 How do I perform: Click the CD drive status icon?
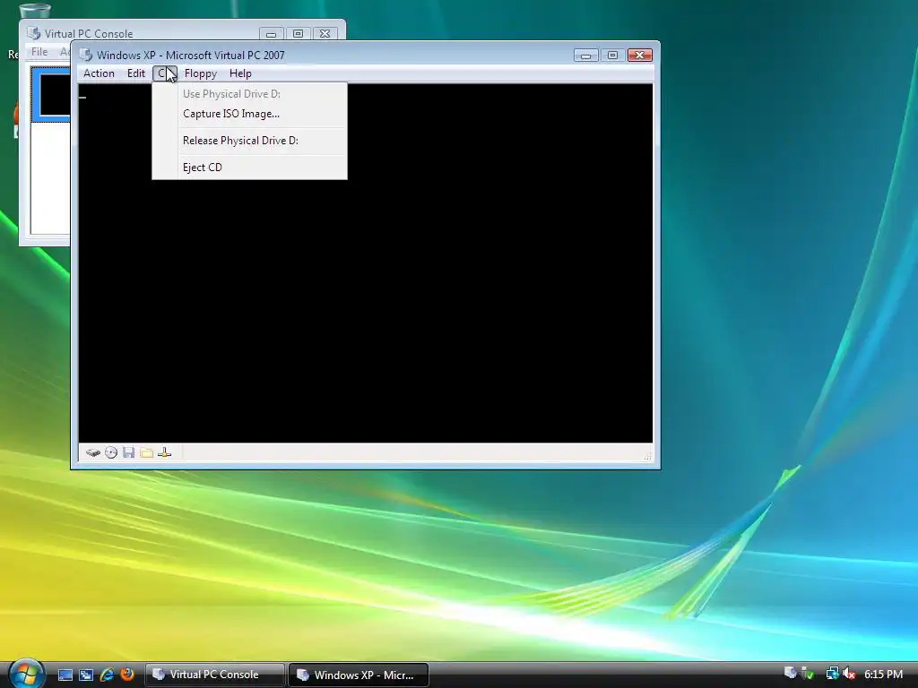111,452
